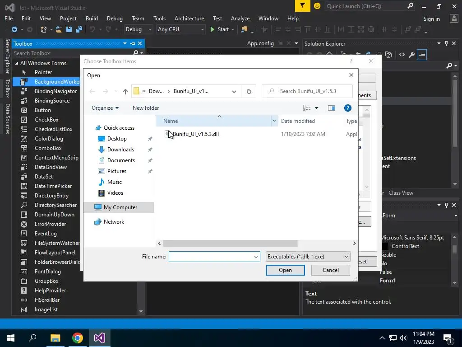Click the Quick Launch search box
The image size is (462, 347).
[x=365, y=6]
